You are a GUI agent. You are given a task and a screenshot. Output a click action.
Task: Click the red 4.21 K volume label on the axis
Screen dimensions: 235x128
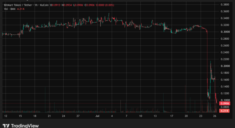tap(224, 111)
